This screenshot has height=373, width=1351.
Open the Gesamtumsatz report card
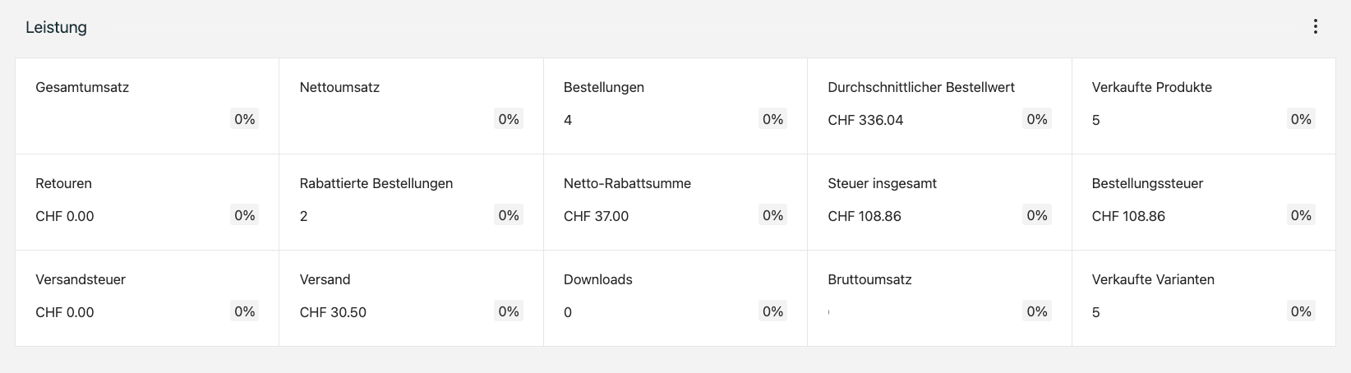click(147, 105)
